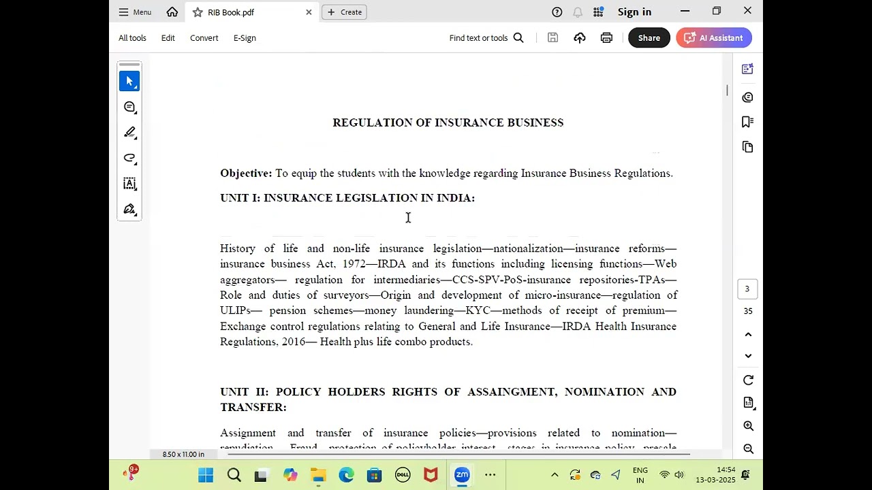The width and height of the screenshot is (872, 490).
Task: Open the Convert menu
Action: click(x=204, y=38)
